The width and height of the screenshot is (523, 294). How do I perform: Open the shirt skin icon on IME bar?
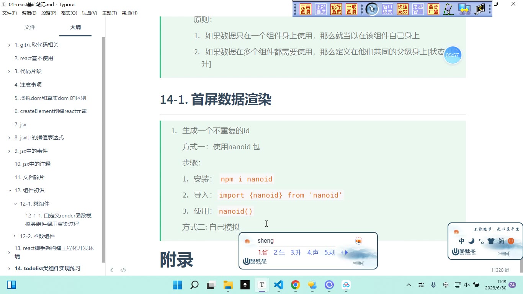[491, 241]
